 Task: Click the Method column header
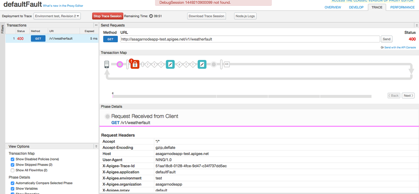pos(36,31)
